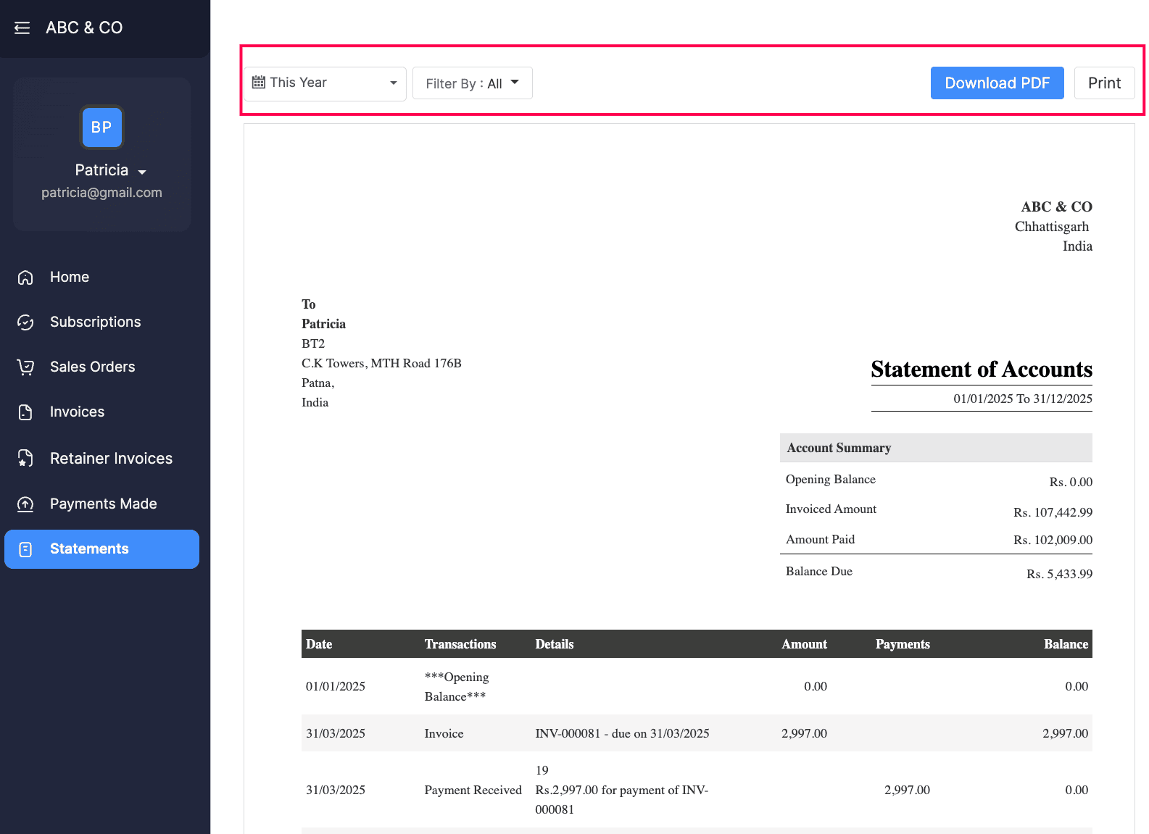Viewport: 1149px width, 834px height.
Task: Click the Home icon in sidebar
Action: 25,278
